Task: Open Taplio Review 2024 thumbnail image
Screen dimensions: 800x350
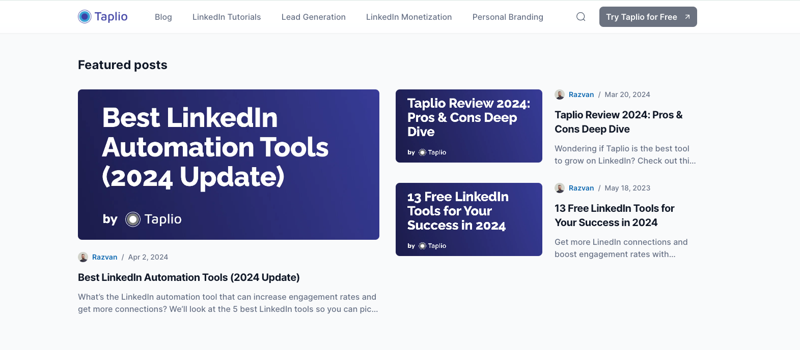Action: click(x=469, y=126)
